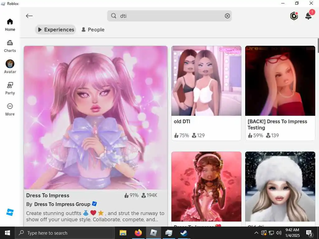319x239 pixels.
Task: Click the old DTI title text
Action: point(182,121)
